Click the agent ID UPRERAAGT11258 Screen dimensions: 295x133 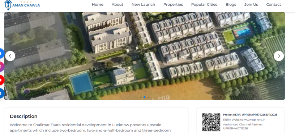[x=235, y=129]
